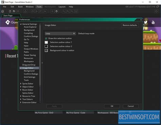Open the Build menu
The image size is (161, 125).
[20, 7]
